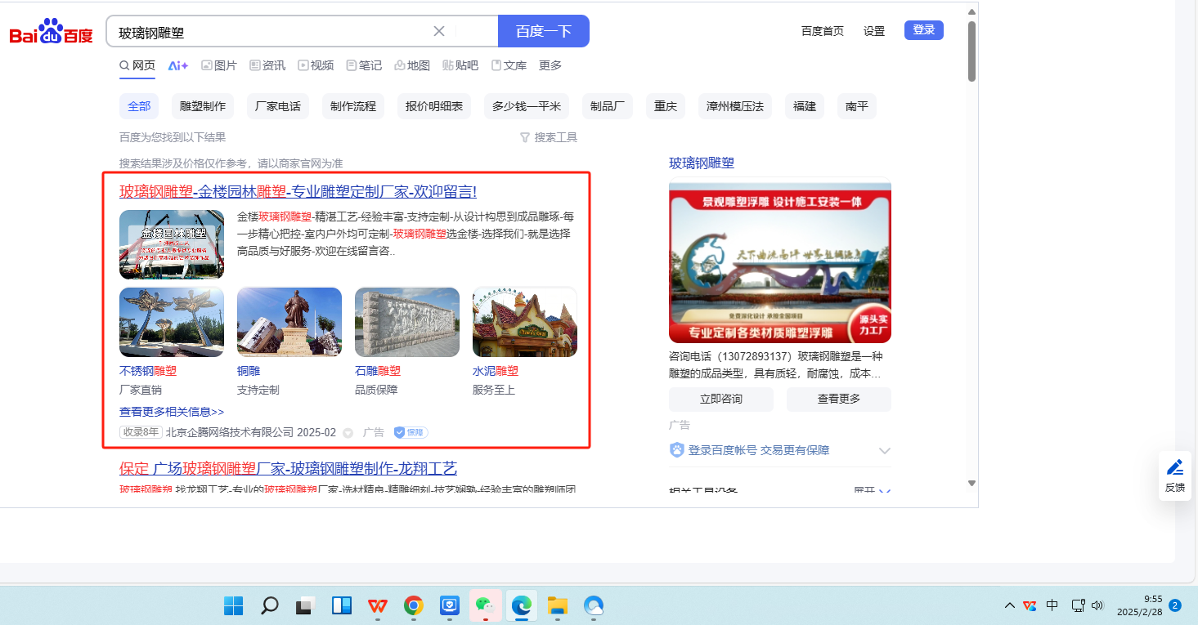1198x625 pixels.
Task: Expand 登录百度帐号 交易更有保障 chevron
Action: [x=884, y=450]
